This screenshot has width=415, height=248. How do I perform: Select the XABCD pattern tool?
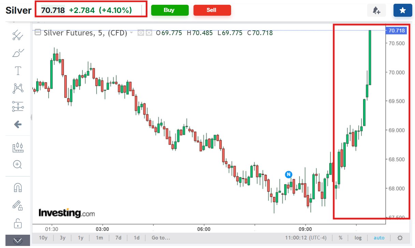[x=18, y=89]
